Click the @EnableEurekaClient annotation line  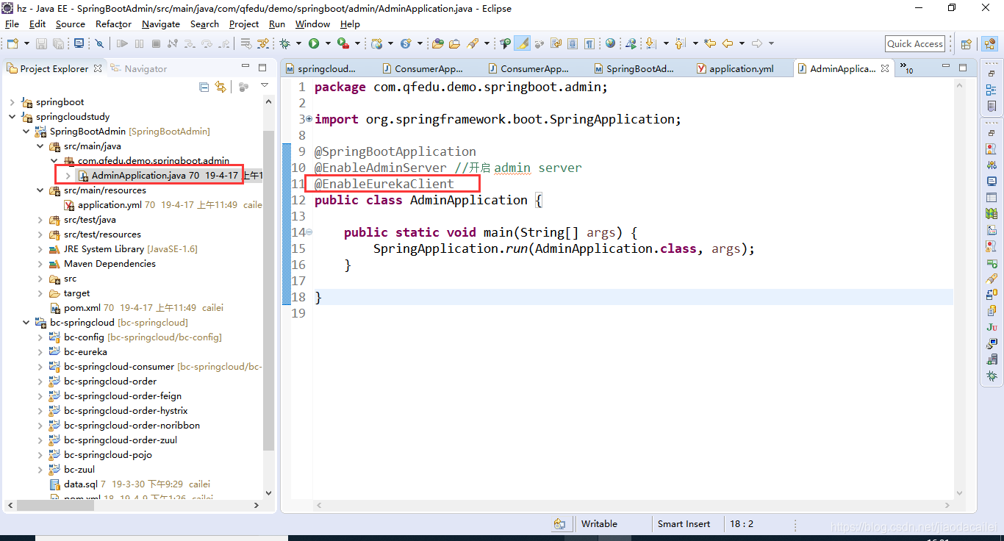coord(384,184)
